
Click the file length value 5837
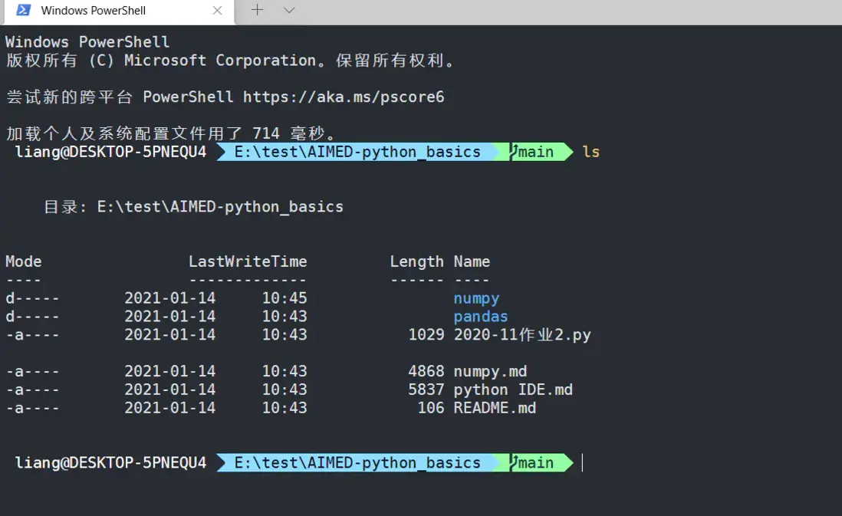[x=426, y=389]
